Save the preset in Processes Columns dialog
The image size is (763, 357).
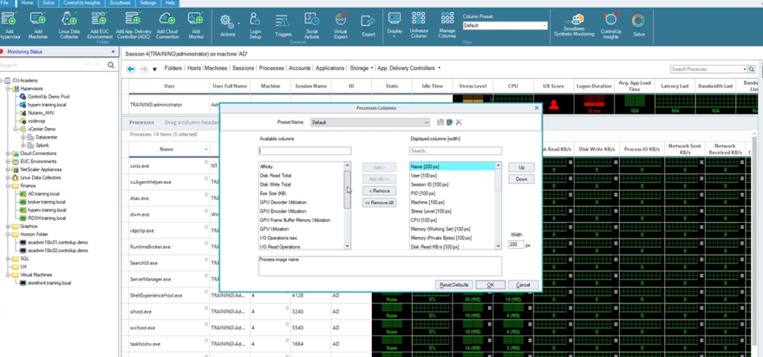440,122
